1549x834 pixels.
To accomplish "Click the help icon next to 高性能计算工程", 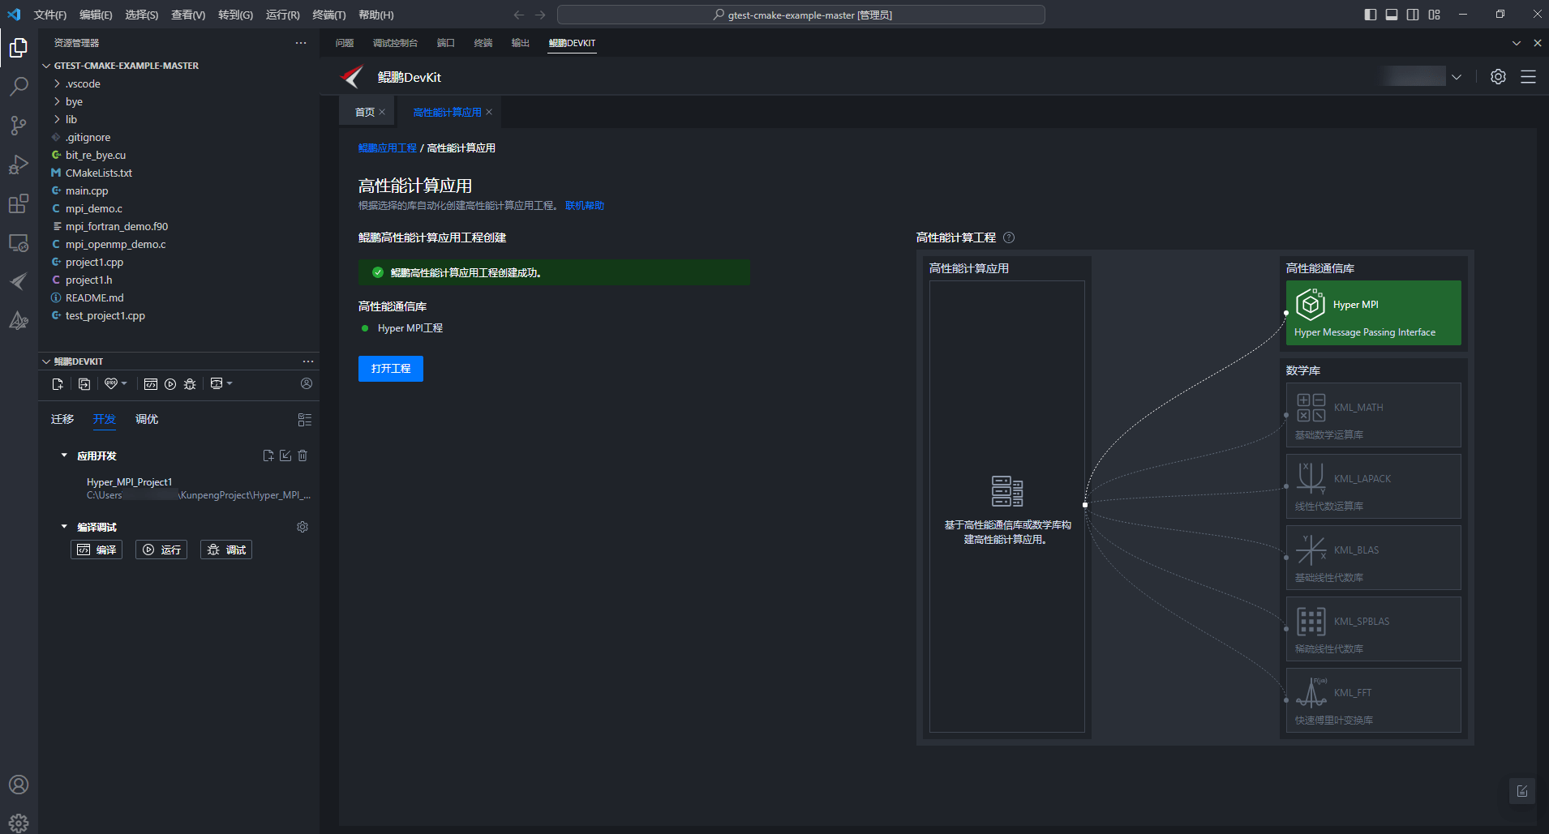I will [1009, 237].
